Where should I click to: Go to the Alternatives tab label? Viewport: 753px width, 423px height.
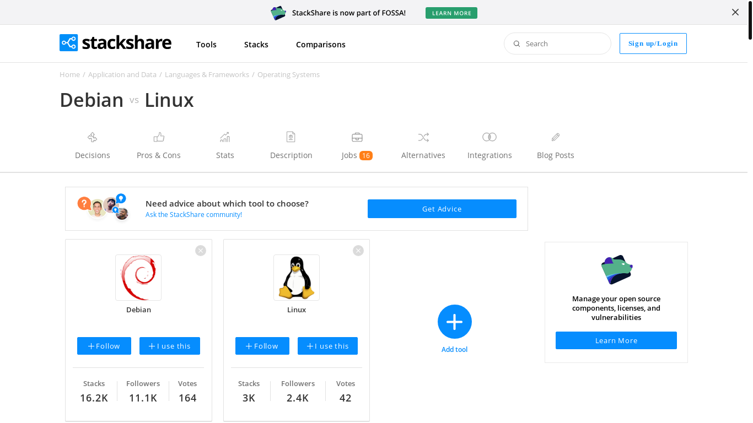coord(423,155)
